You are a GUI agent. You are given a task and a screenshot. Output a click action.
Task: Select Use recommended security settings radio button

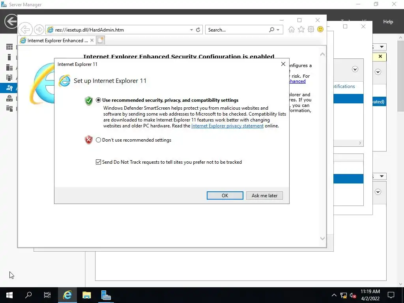98,100
